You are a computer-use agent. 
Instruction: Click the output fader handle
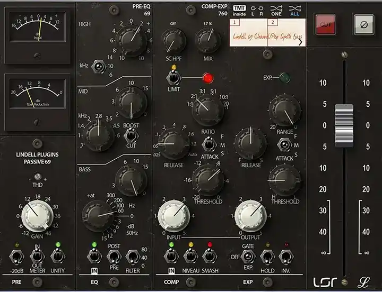pos(344,125)
